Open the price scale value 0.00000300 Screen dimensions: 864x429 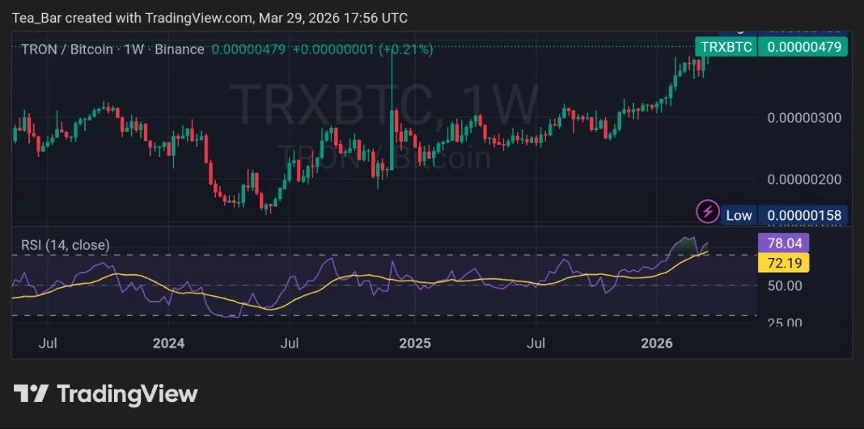click(804, 118)
